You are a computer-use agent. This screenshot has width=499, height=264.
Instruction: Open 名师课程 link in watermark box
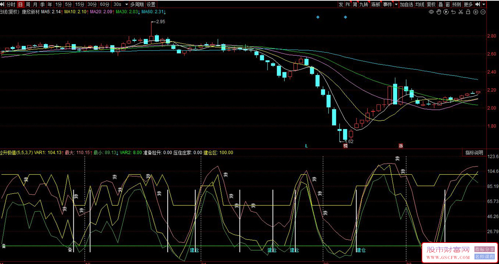(484, 256)
